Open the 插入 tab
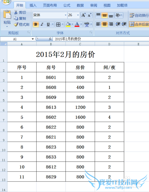Screen dimensions: 149x192 tap(33, 5)
